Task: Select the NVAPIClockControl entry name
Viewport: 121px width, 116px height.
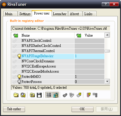Action: pos(37,41)
